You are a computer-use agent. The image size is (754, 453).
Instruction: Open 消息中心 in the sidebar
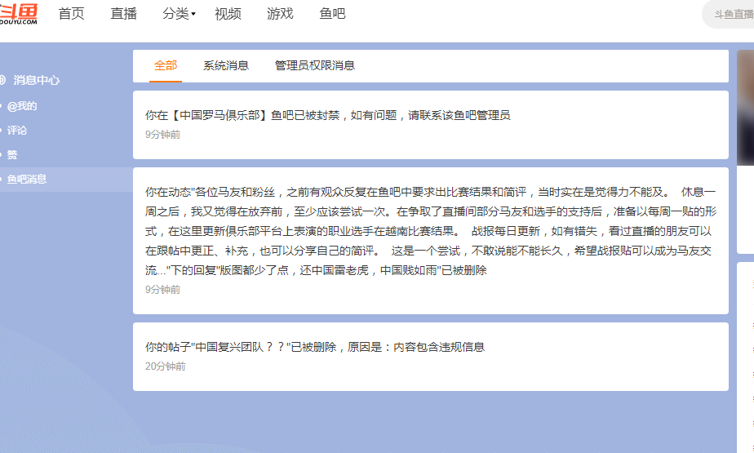[x=36, y=80]
